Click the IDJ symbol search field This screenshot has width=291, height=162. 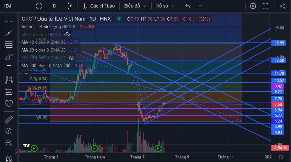8,6
